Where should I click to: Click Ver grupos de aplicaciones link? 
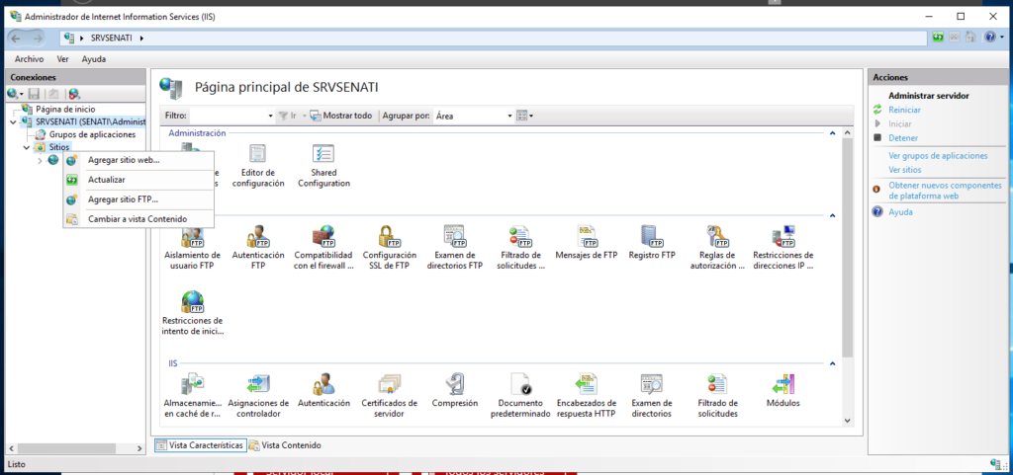938,156
